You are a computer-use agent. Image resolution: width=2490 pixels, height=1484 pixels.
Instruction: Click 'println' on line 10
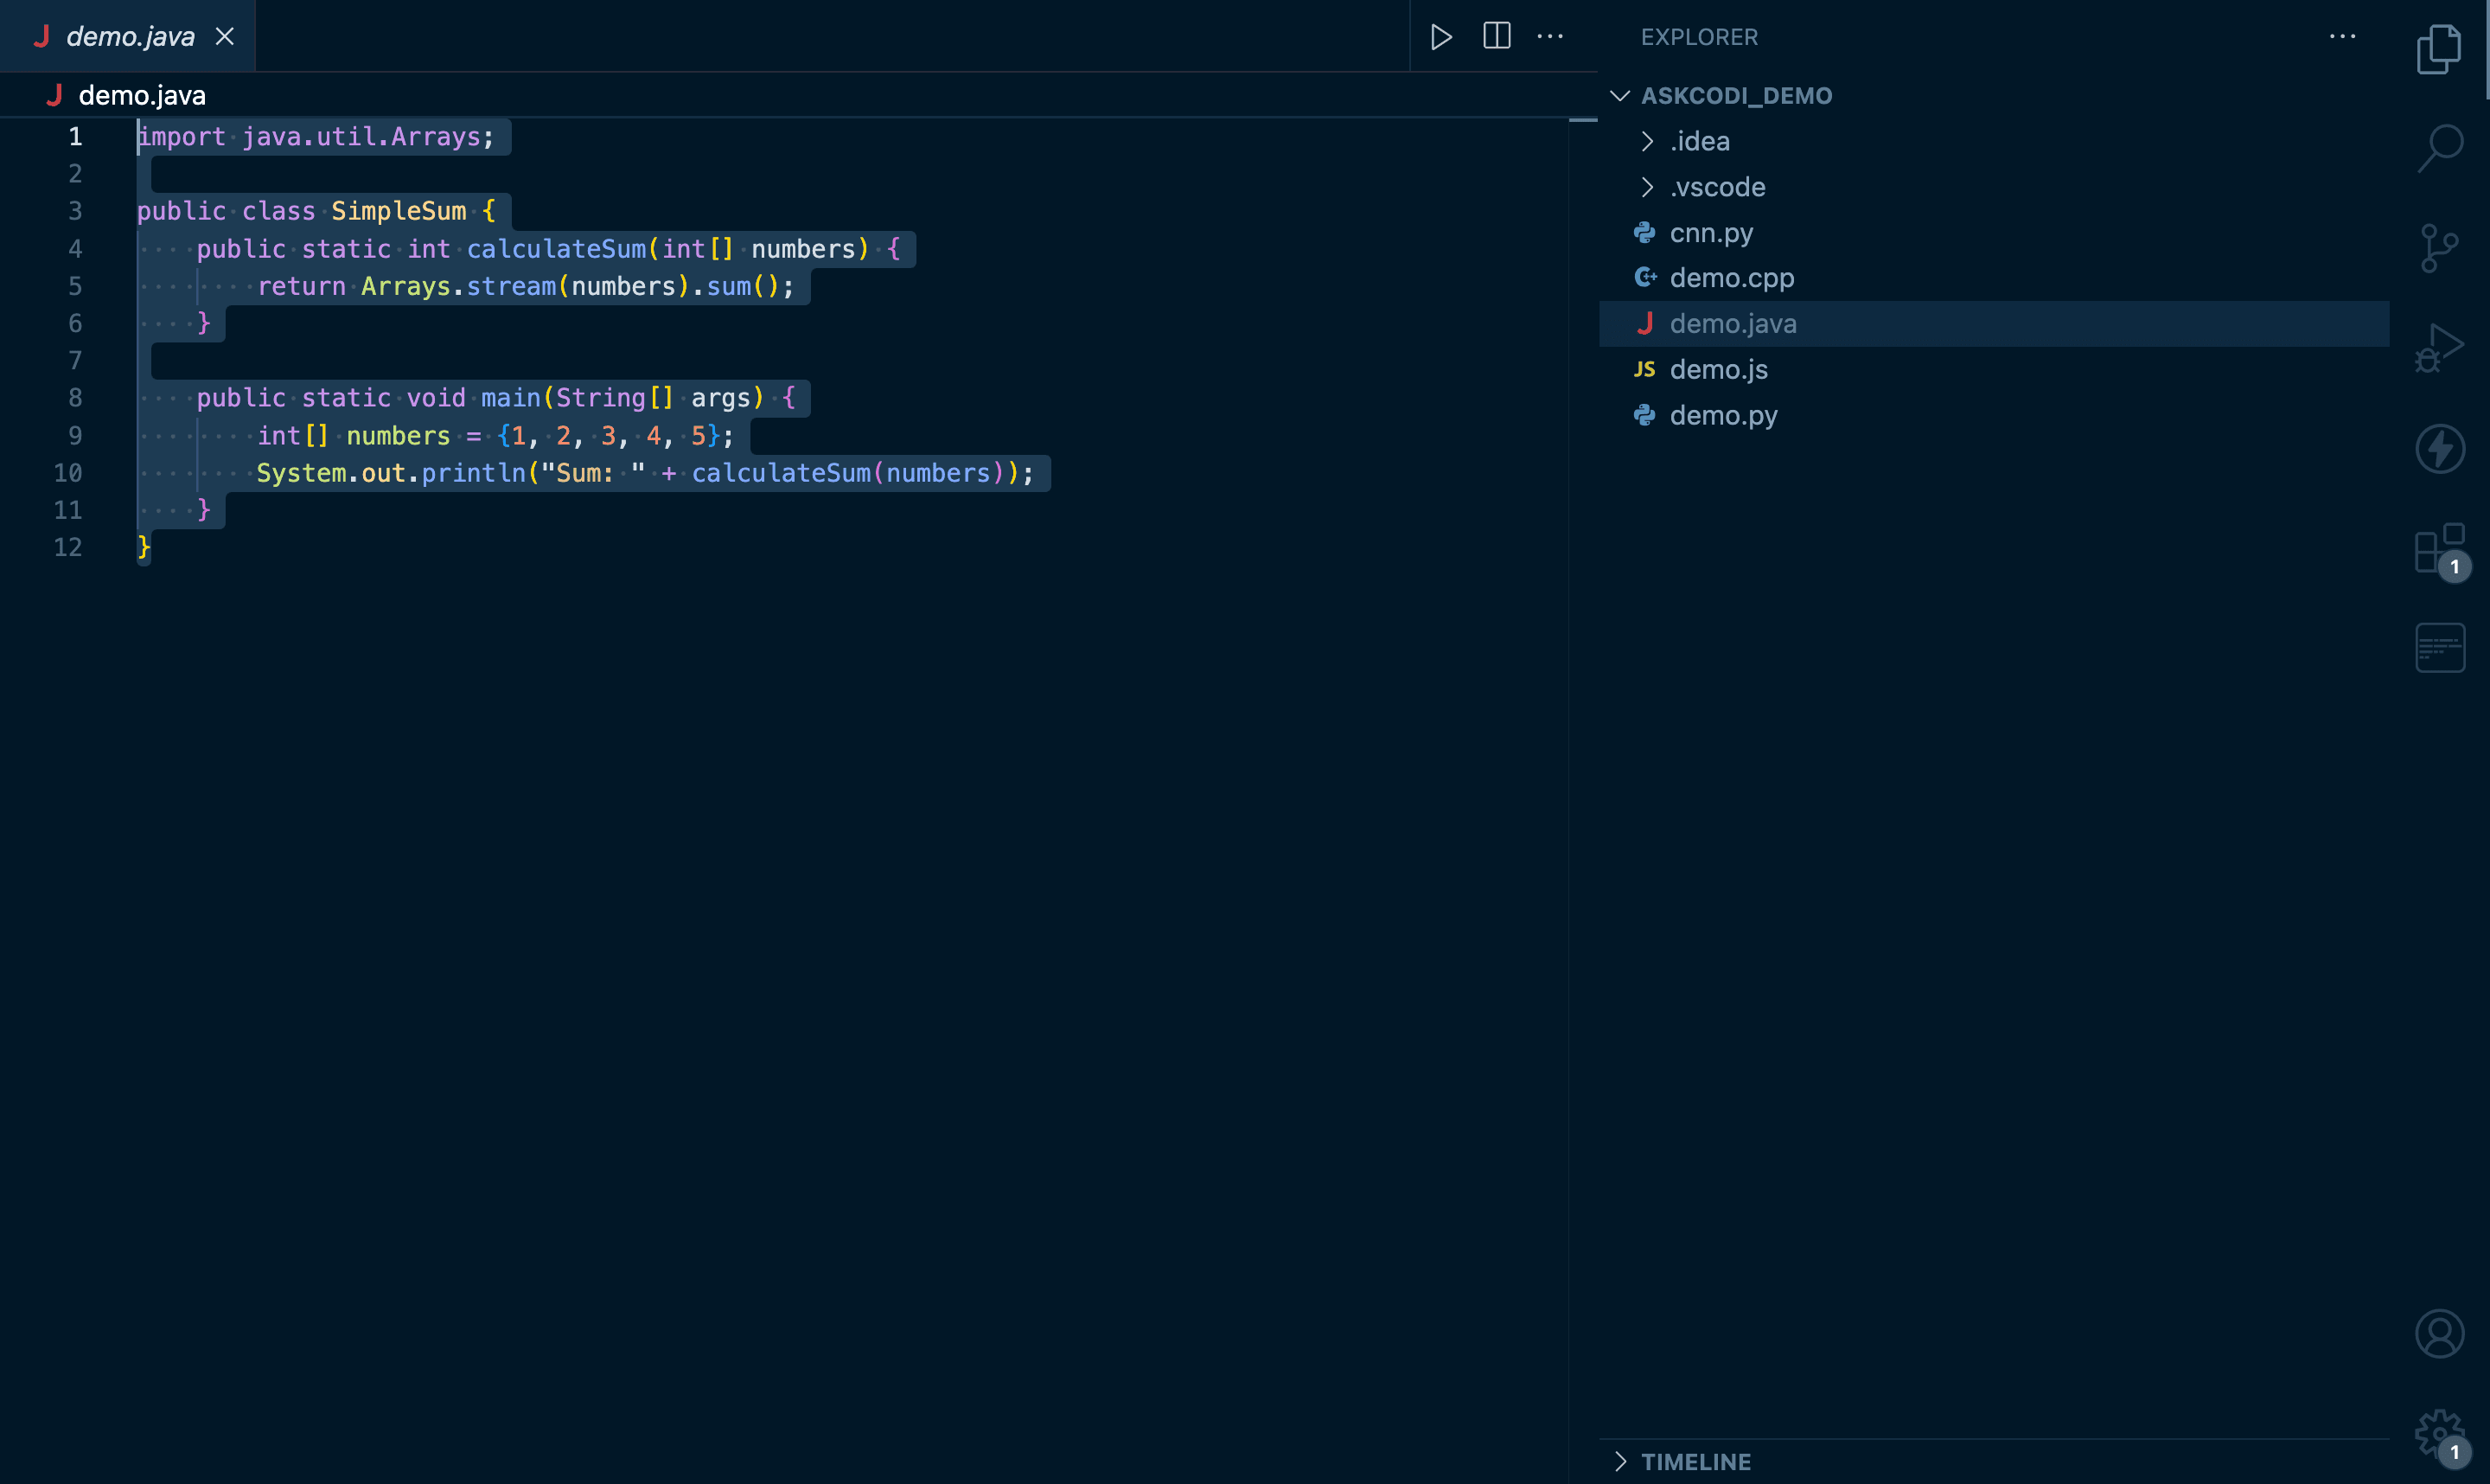(473, 472)
